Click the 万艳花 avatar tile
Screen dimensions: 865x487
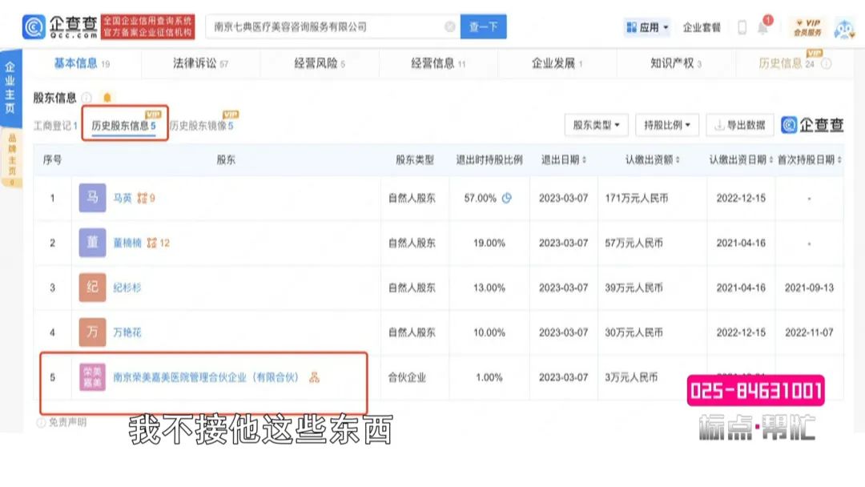(92, 332)
